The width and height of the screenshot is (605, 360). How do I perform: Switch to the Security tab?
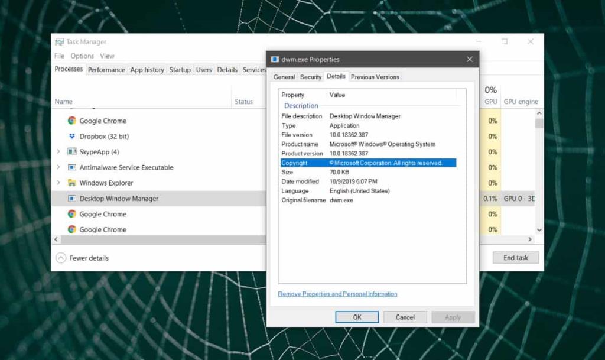[311, 77]
